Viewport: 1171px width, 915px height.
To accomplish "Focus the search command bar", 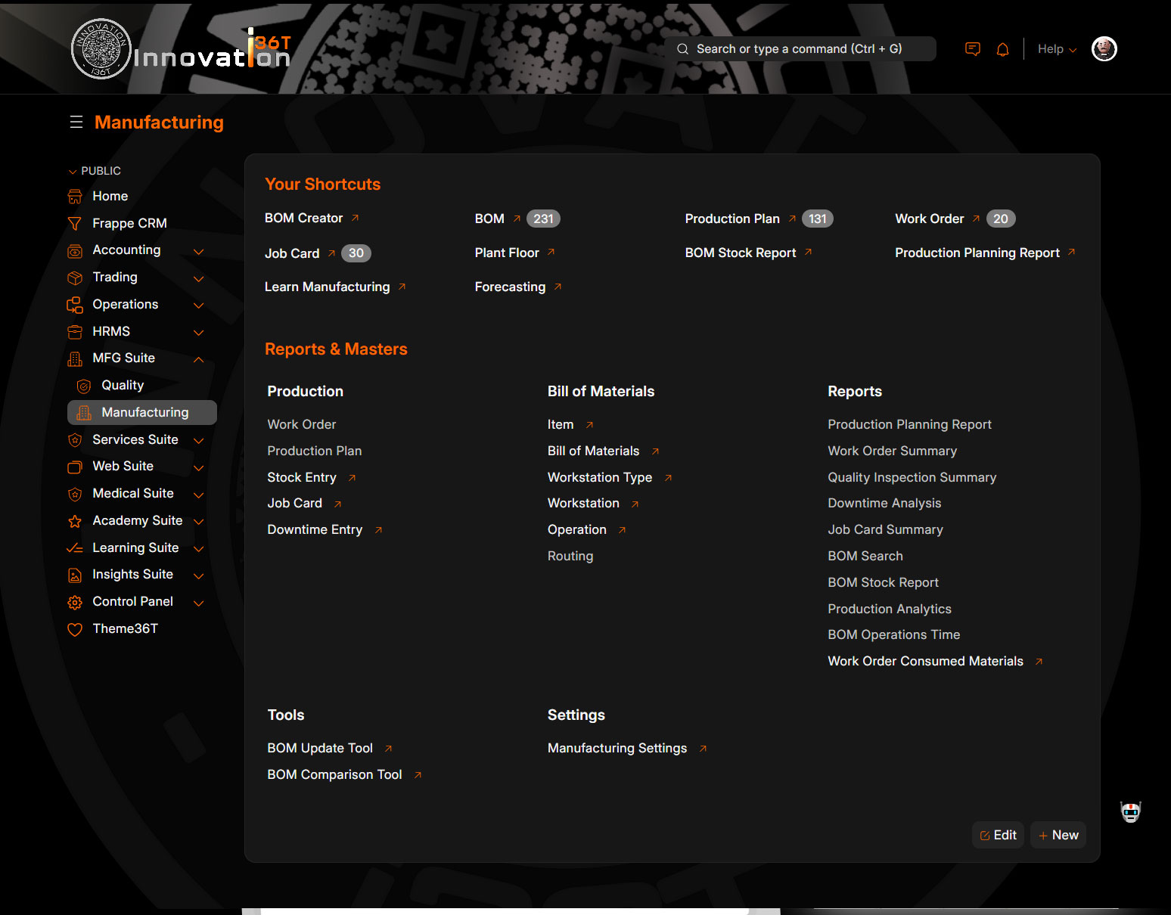I will [799, 49].
